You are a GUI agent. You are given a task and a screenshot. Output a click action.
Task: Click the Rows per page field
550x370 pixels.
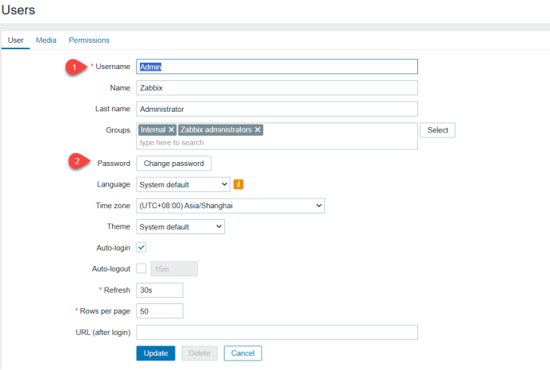click(x=160, y=311)
